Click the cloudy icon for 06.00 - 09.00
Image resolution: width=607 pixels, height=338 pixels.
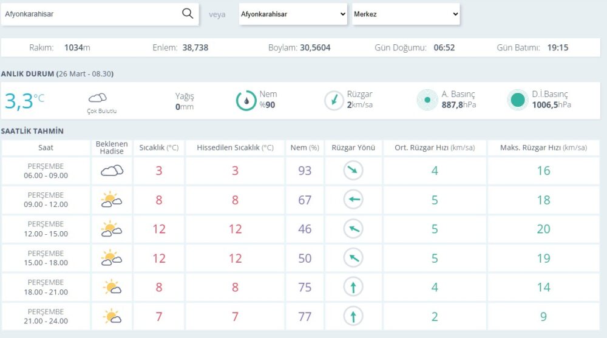point(112,171)
